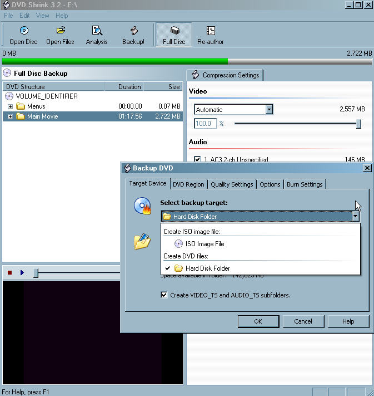Click the Menus folder icon

pyautogui.click(x=21, y=106)
